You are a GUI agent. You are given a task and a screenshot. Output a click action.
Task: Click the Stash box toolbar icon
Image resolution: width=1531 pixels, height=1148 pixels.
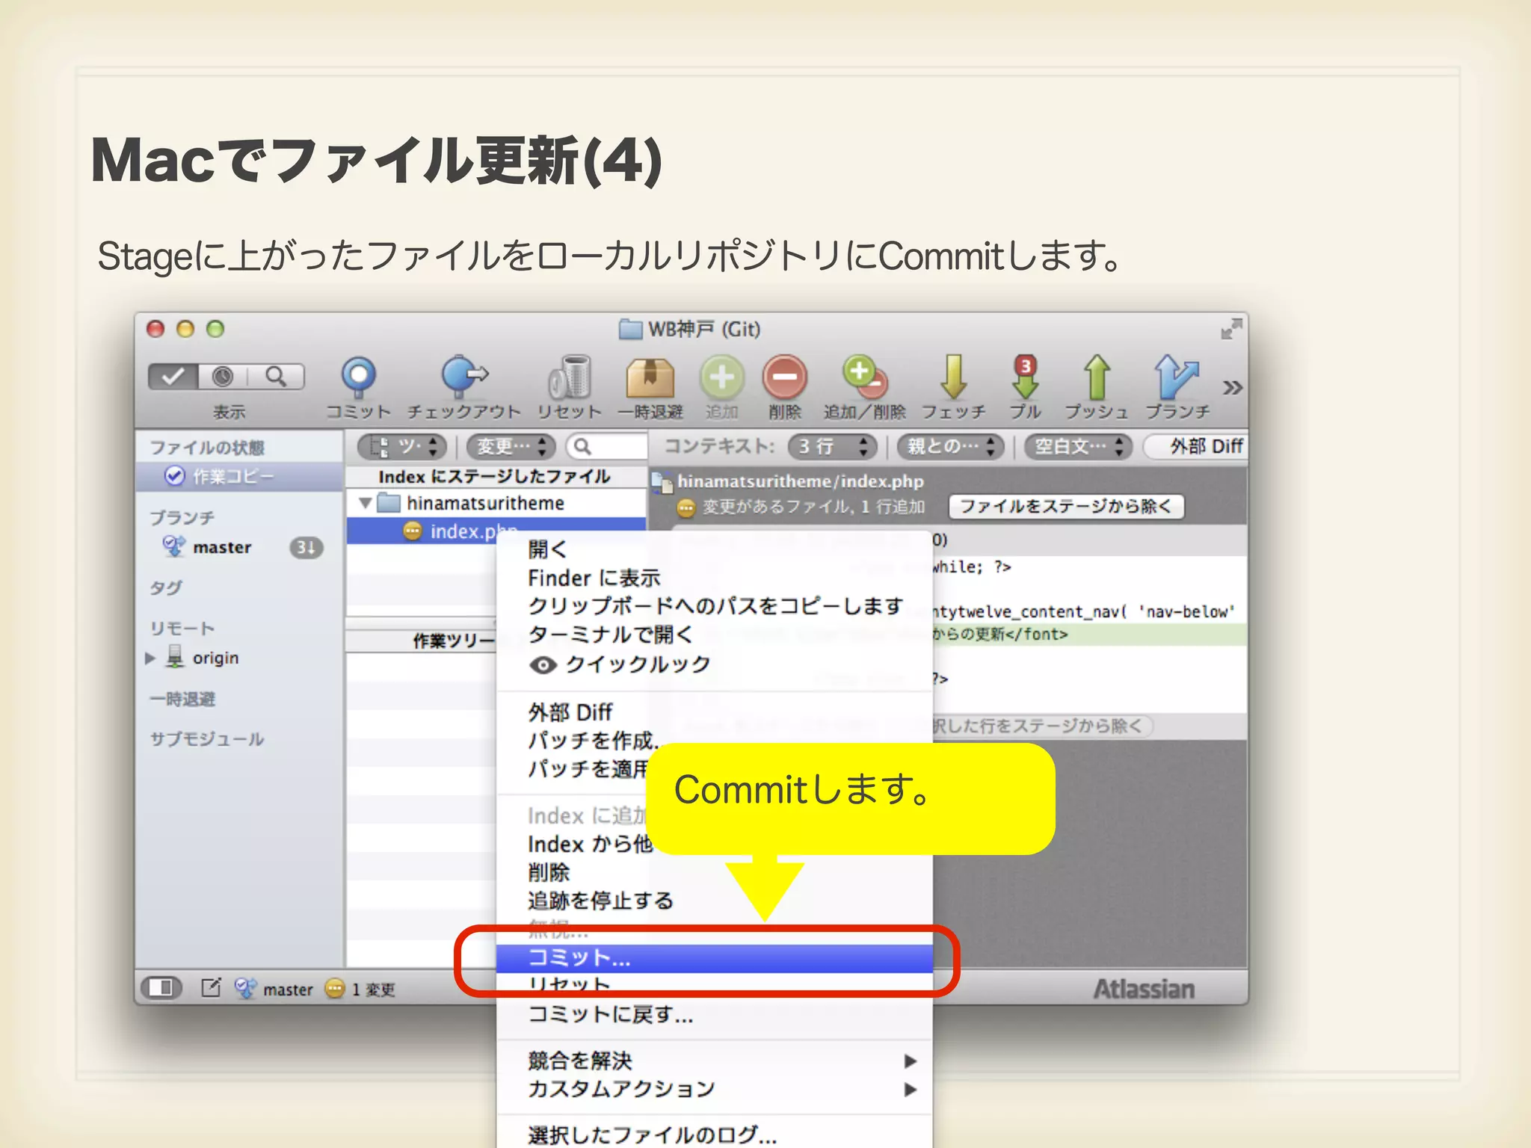[650, 377]
